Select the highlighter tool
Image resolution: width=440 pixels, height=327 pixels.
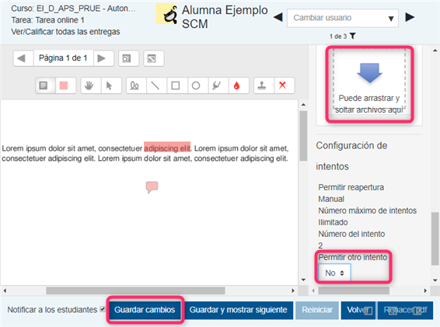tap(218, 85)
